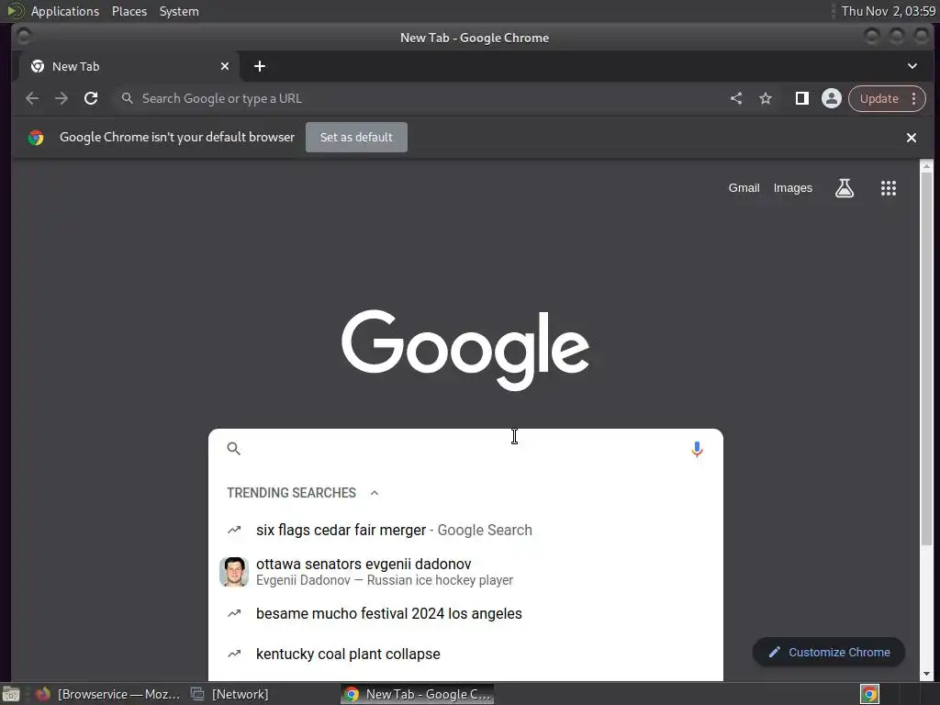Click the Chrome icon in the system tray

point(869,694)
